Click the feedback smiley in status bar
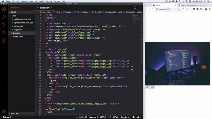This screenshot has height=119, width=212. click(x=133, y=117)
